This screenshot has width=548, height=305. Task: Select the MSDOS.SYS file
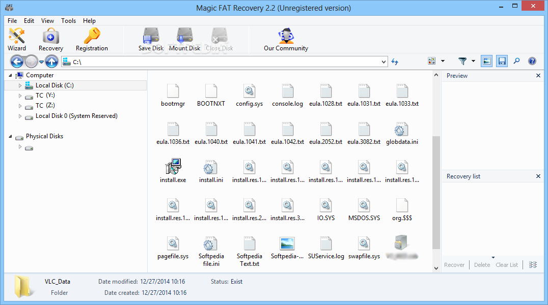click(364, 209)
